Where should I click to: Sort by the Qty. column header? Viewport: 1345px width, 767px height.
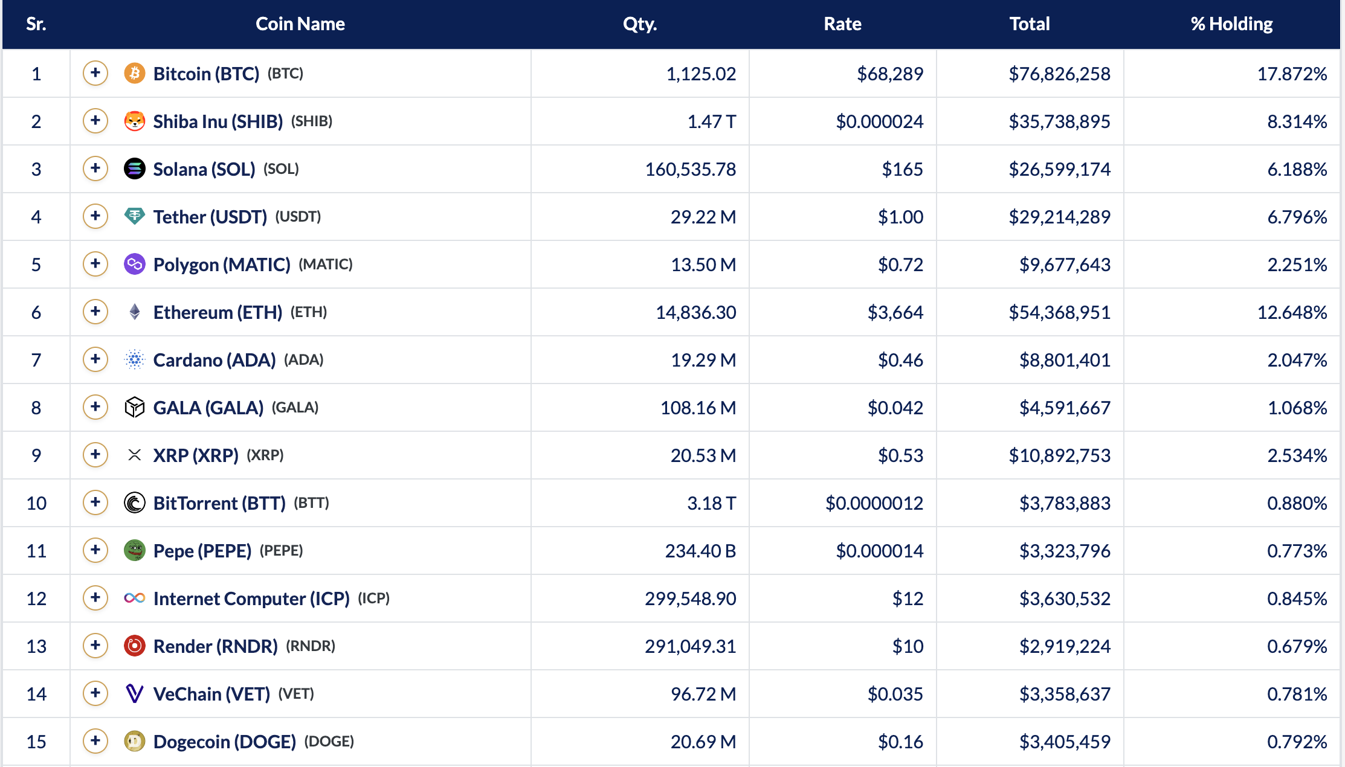coord(640,24)
